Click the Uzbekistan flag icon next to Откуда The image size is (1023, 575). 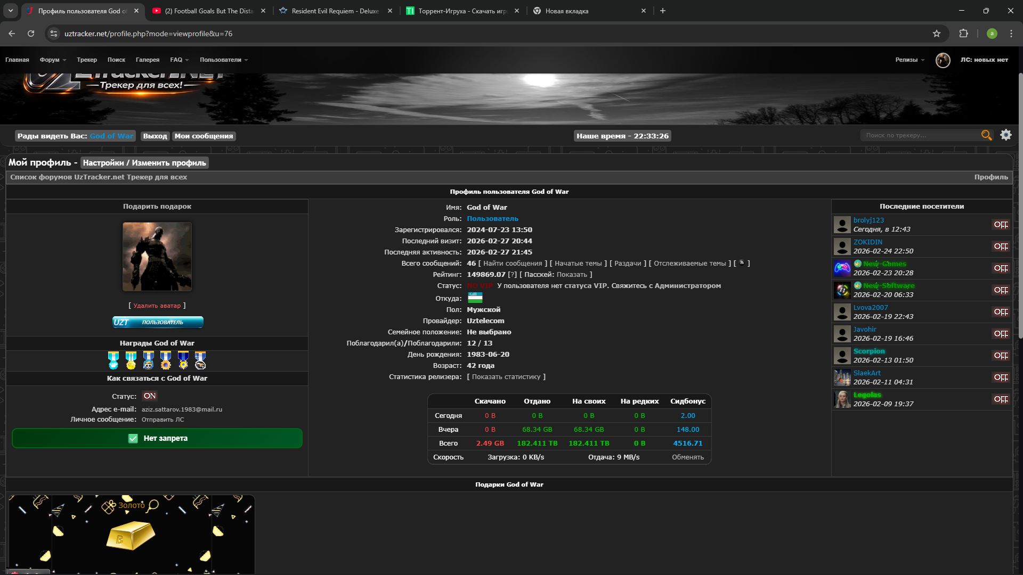pyautogui.click(x=475, y=298)
